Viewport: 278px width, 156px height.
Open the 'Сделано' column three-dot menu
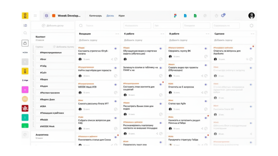point(252,34)
